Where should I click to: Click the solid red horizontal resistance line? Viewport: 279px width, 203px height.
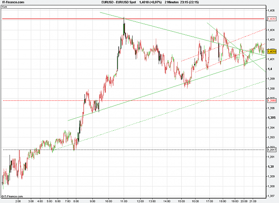click(133, 19)
